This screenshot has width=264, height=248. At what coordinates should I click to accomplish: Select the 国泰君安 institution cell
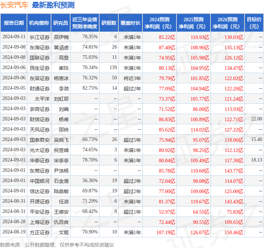click(40, 140)
